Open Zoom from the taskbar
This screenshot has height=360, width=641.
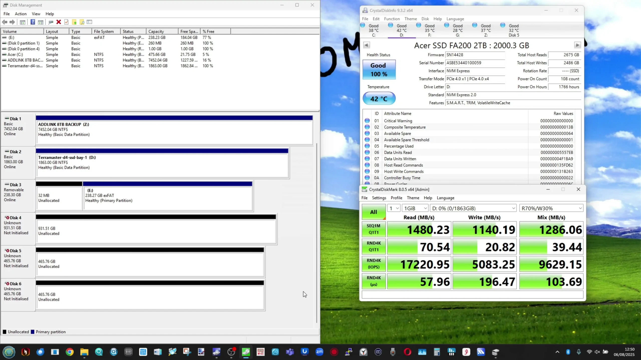coord(319,352)
